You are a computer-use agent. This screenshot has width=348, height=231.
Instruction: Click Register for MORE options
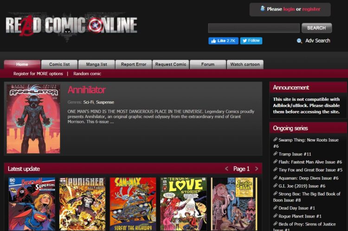point(38,74)
